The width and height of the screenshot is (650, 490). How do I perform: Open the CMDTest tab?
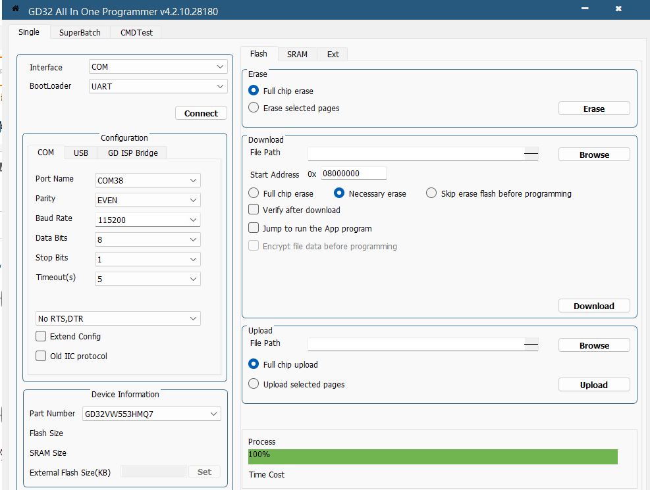coord(136,32)
